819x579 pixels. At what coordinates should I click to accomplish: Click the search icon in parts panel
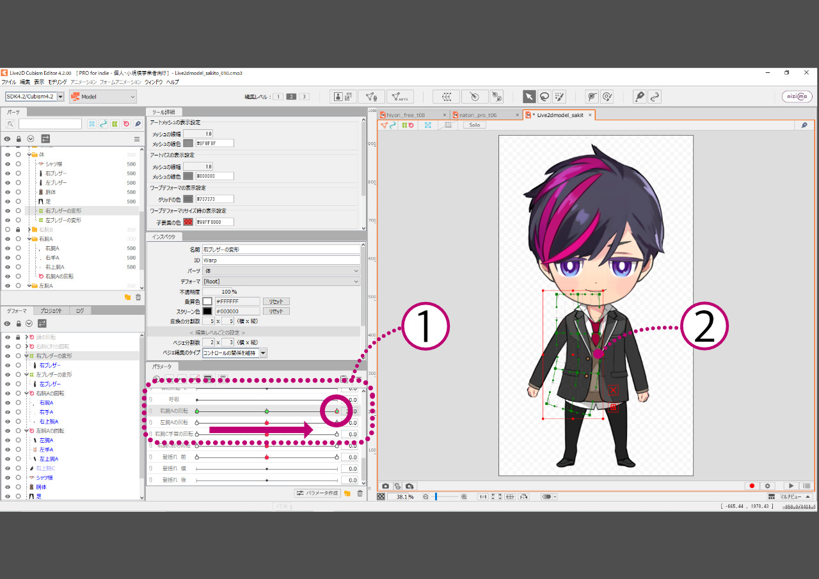pyautogui.click(x=10, y=123)
